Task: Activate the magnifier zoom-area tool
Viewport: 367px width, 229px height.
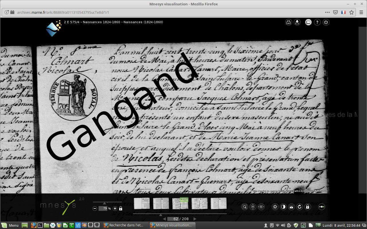Action: click(245, 207)
